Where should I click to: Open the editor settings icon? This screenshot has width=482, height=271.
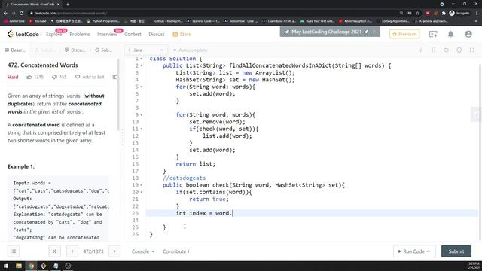click(459, 50)
